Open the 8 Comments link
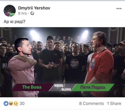125x110 pixels. [91, 104]
